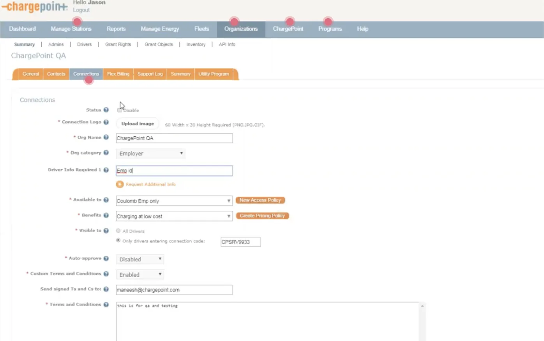The height and width of the screenshot is (341, 544).
Task: Click help icon beside Driver Info Required 1
Action: click(x=106, y=170)
